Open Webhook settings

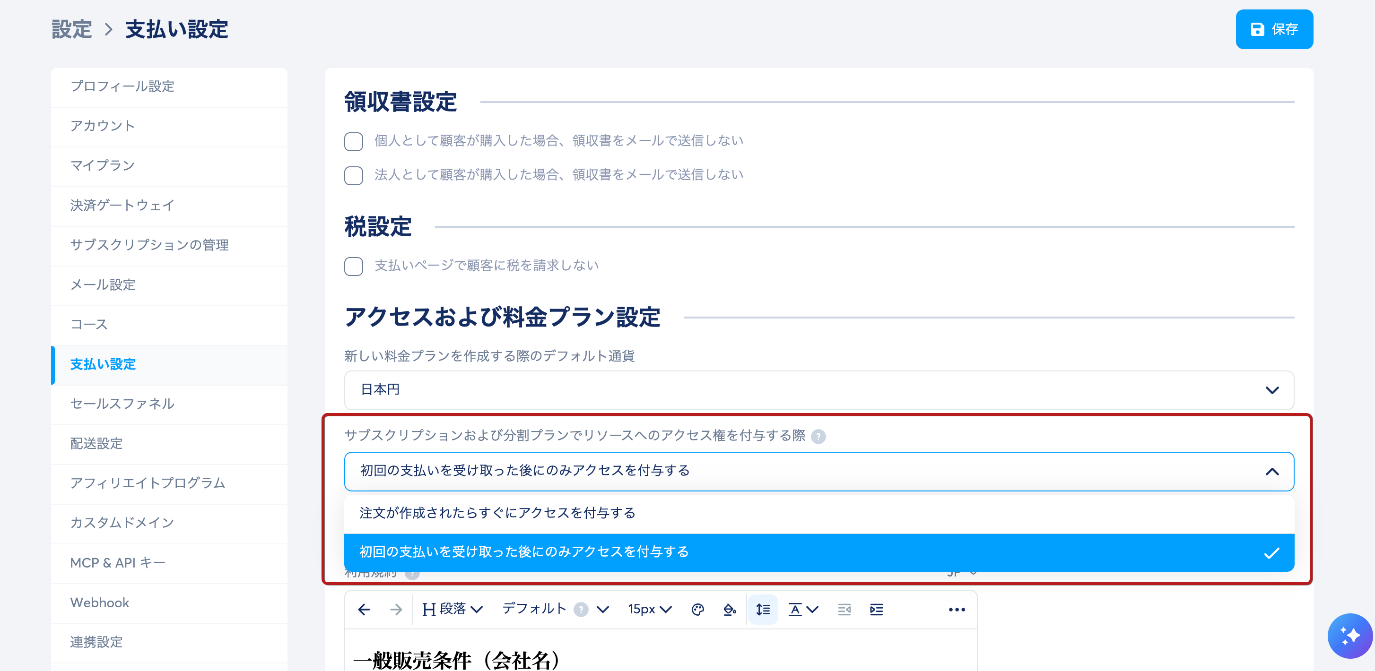[x=169, y=603]
